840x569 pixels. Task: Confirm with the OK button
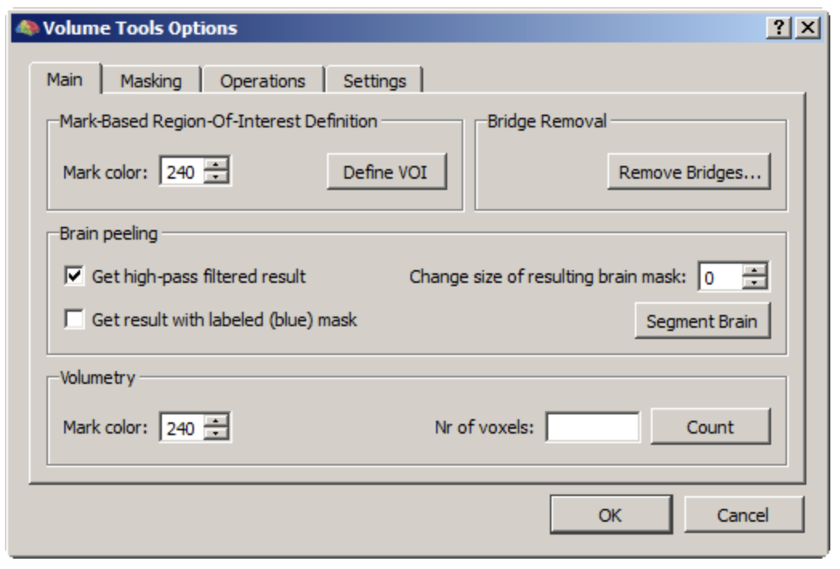click(x=610, y=515)
